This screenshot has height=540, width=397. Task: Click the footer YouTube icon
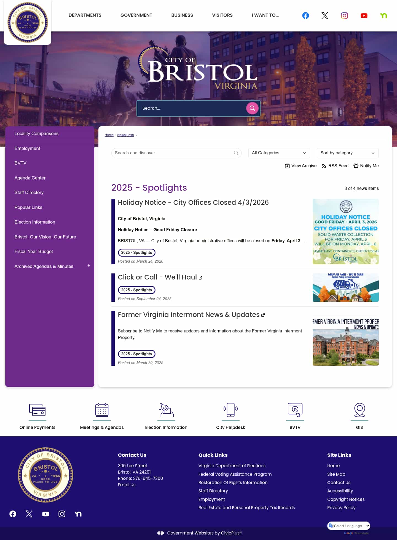click(45, 514)
